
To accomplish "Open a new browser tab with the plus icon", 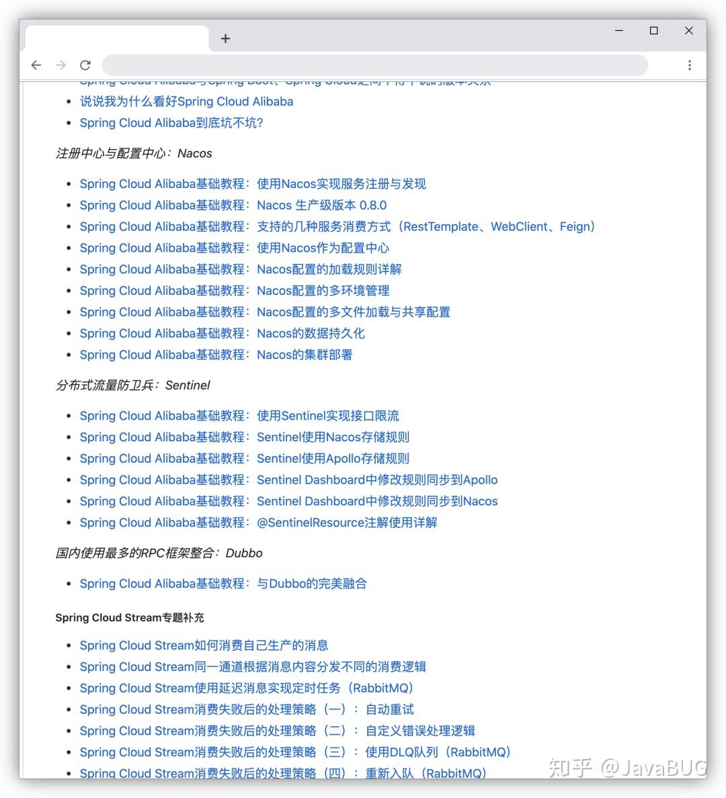I will point(225,38).
